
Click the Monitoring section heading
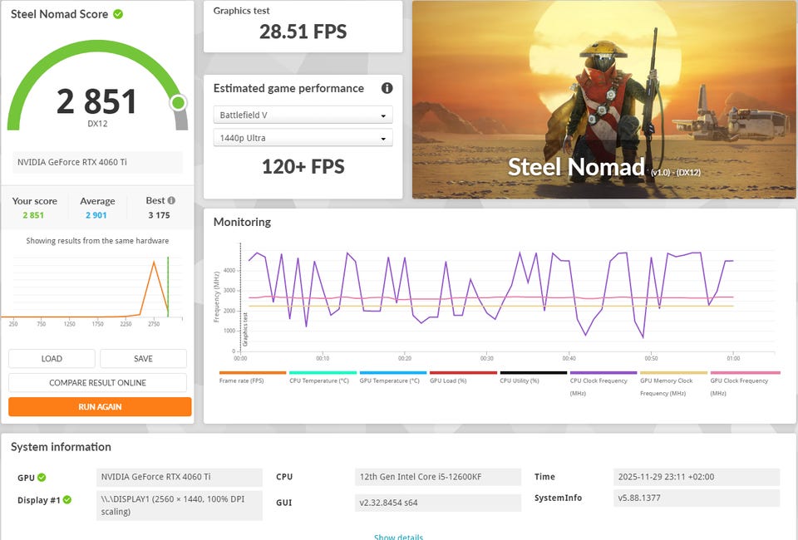pyautogui.click(x=242, y=222)
